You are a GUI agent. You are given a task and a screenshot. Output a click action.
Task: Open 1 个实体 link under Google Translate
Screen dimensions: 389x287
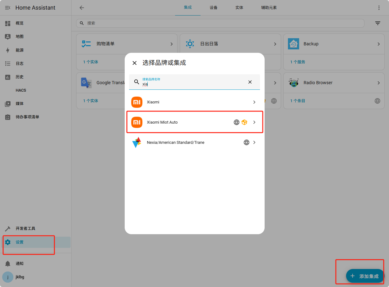90,101
